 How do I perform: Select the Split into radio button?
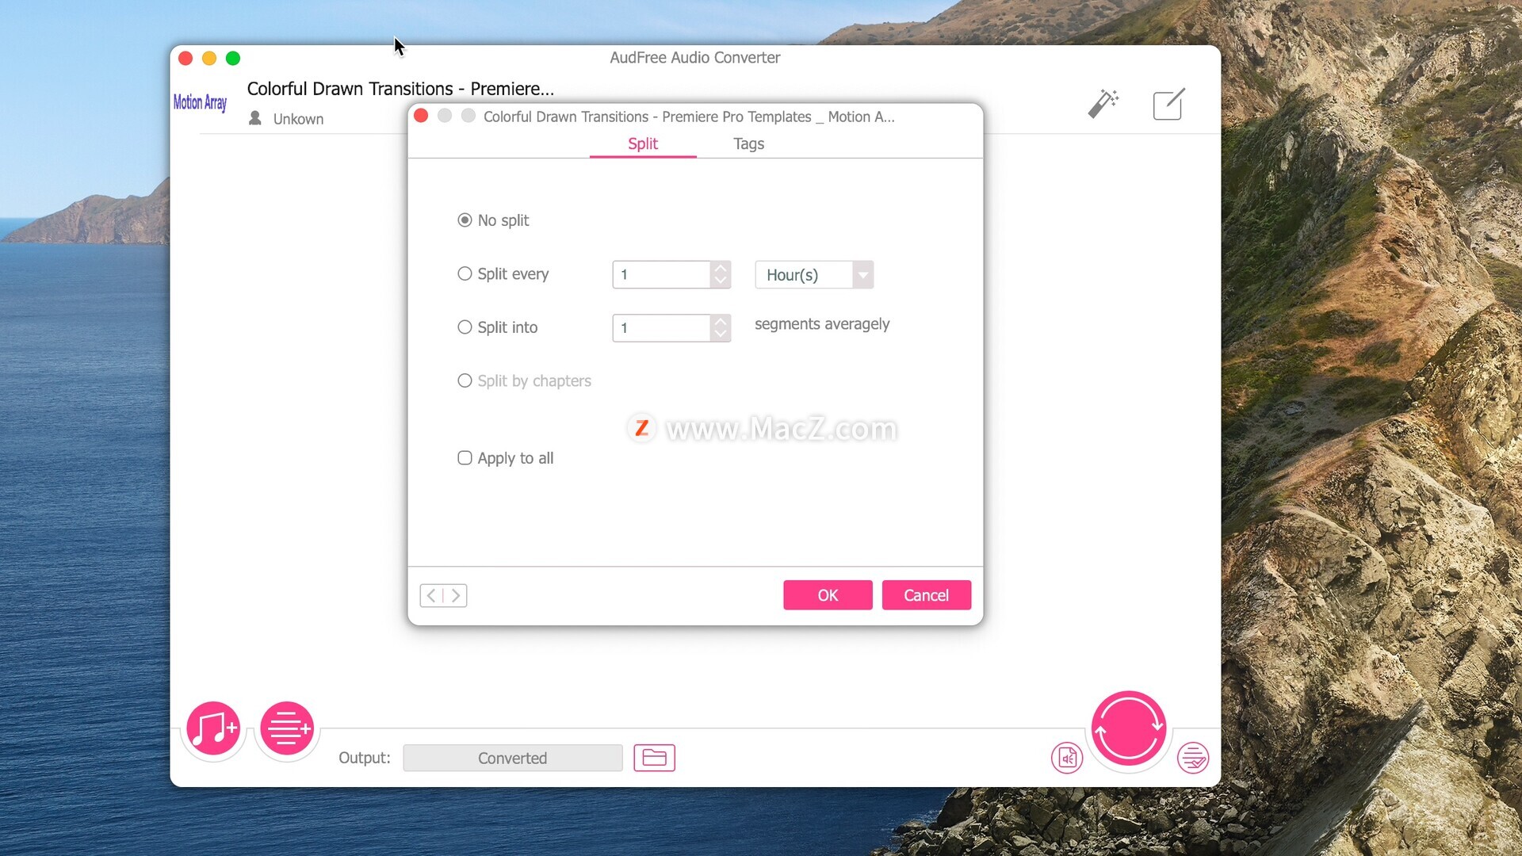[x=465, y=327]
